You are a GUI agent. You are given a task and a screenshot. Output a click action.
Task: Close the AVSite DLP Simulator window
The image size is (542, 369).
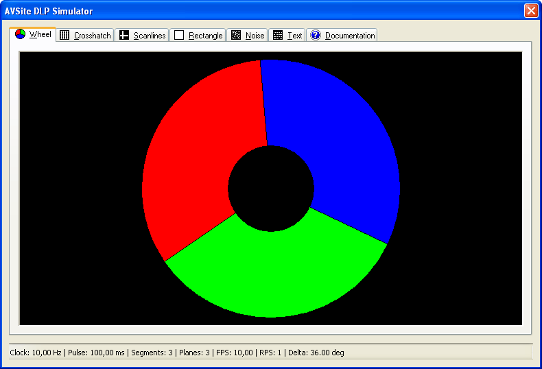coord(530,11)
